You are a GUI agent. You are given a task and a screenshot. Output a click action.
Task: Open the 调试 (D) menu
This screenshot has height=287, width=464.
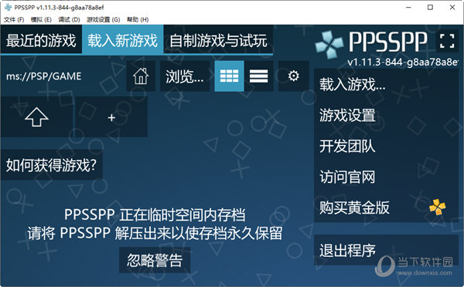pos(69,19)
